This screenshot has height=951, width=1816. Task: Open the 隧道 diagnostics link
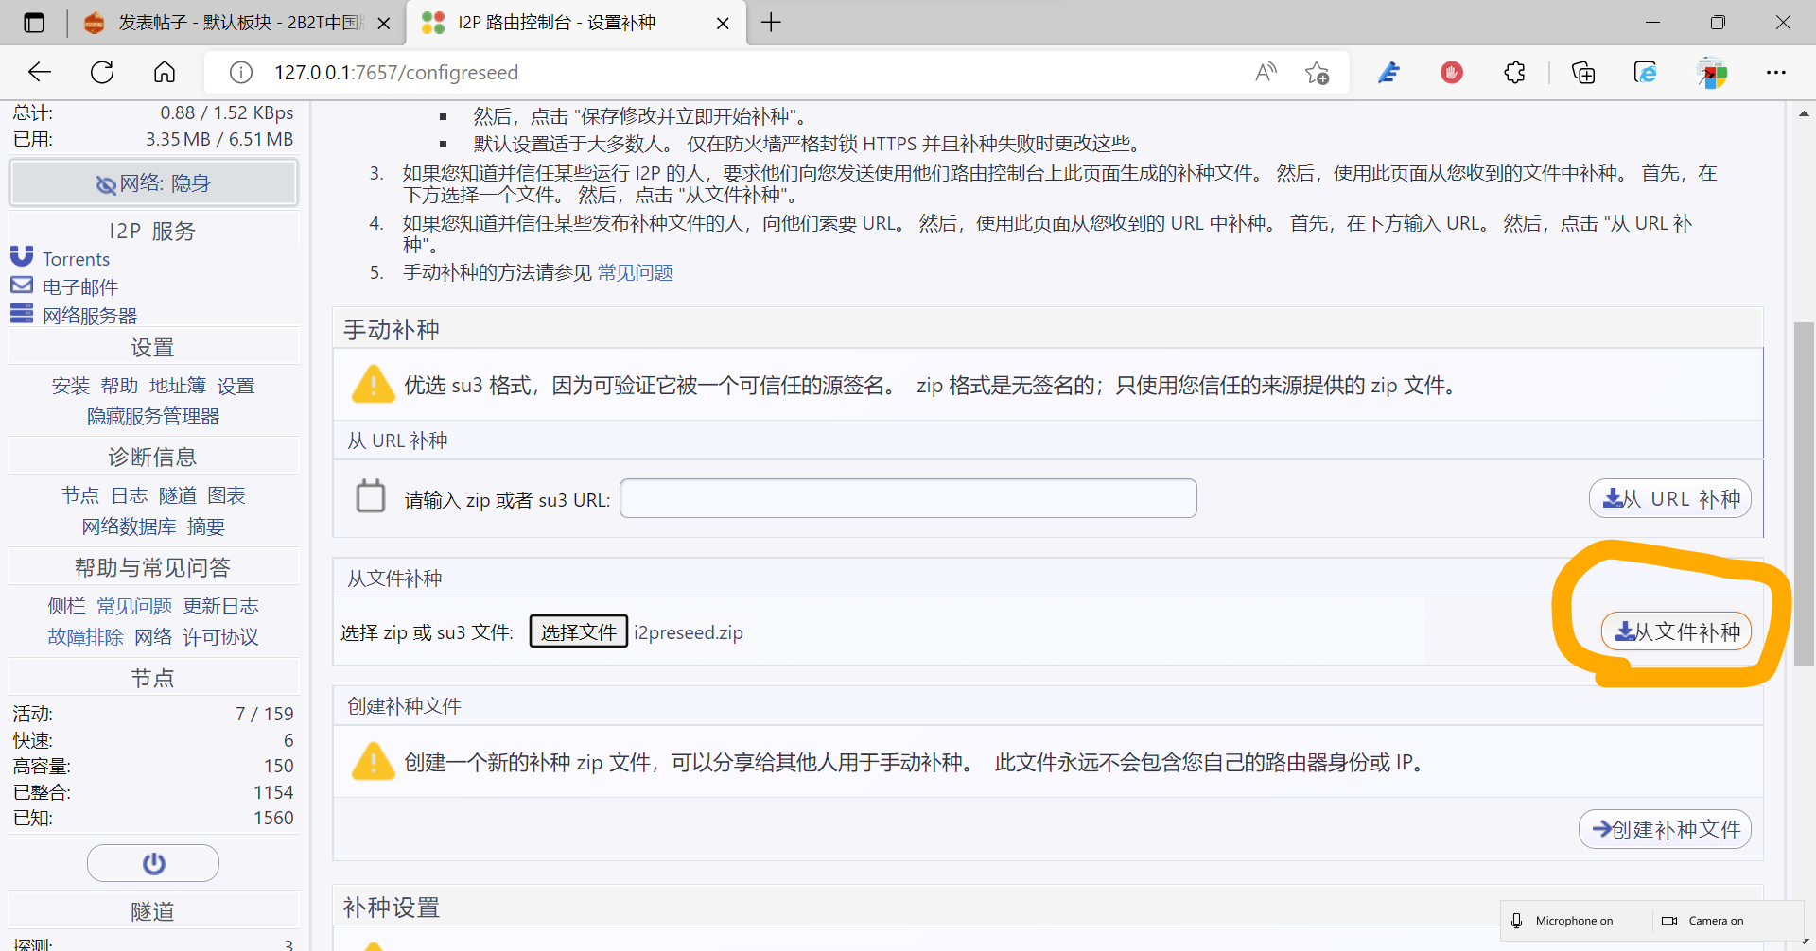point(178,495)
